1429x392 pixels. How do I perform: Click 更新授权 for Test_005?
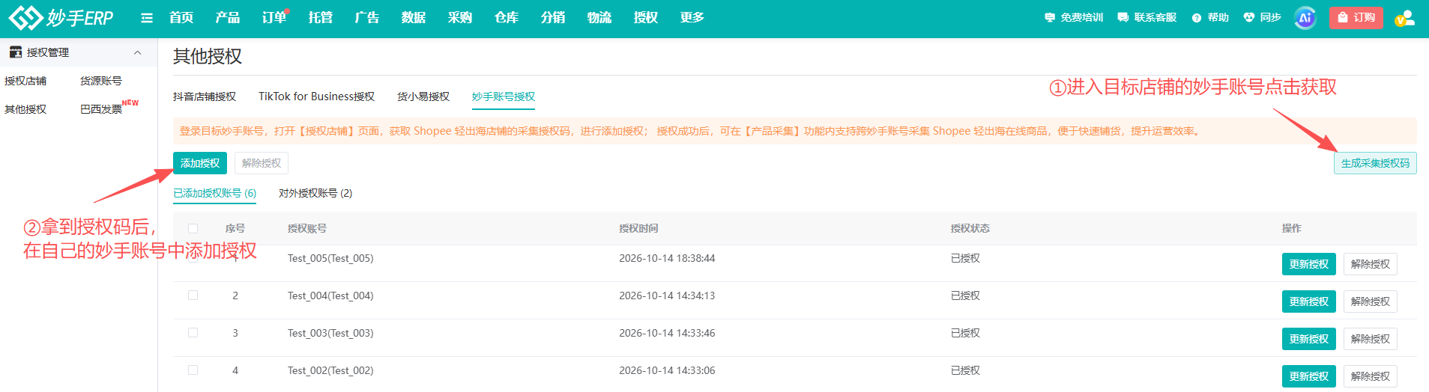tap(1309, 264)
